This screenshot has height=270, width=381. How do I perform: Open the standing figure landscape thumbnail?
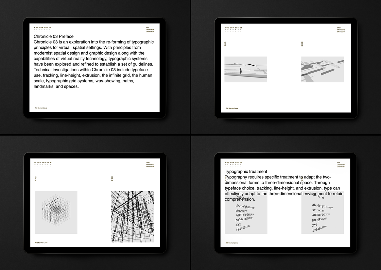[x=246, y=69]
